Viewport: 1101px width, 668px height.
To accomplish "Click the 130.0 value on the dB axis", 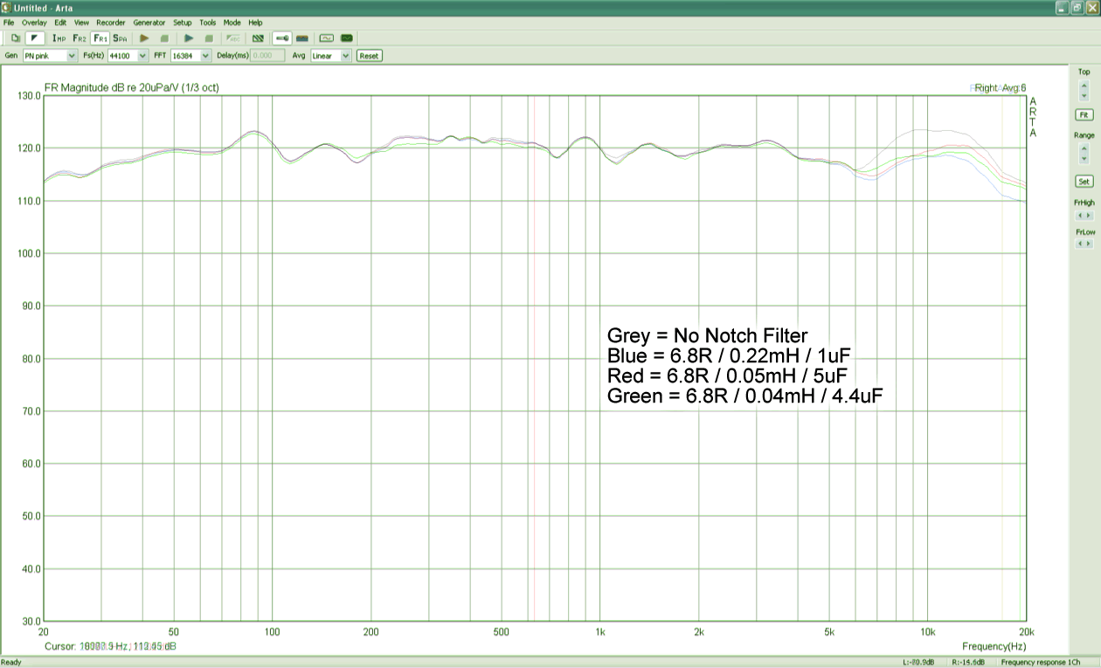I will point(30,95).
